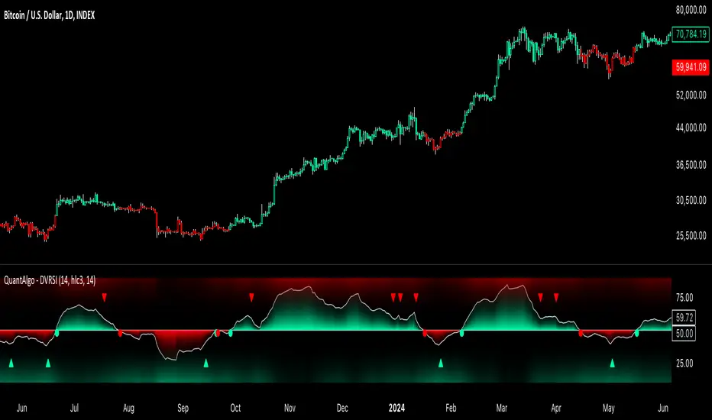Click the Bitcoin / U.S. Dollar symbol title
Screen dimensions: 712x420
pos(49,15)
